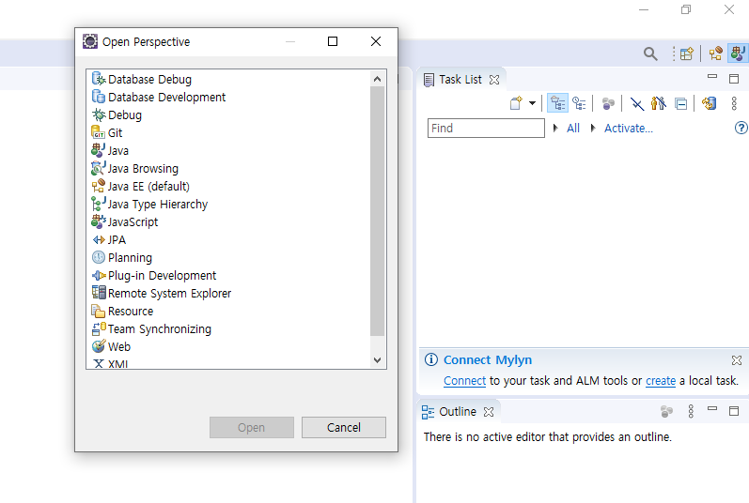Viewport: 749px width, 503px height.
Task: Expand the arrow before Activate...
Action: [593, 128]
